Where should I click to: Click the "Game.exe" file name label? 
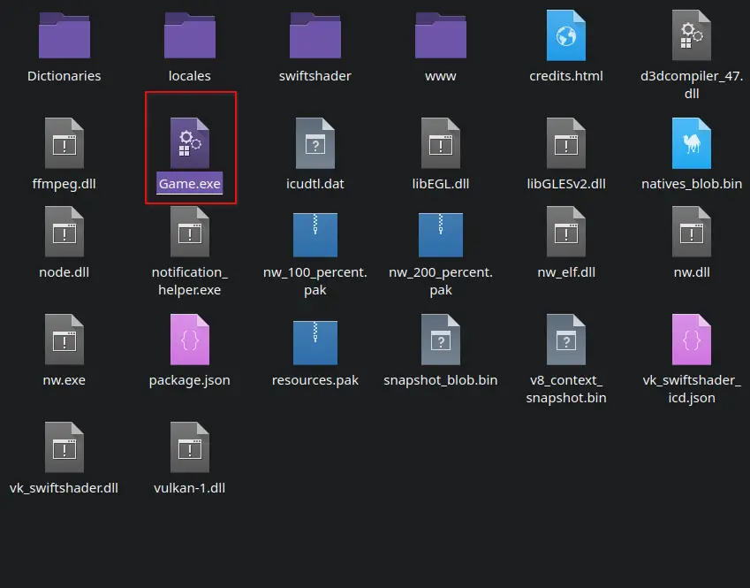click(x=189, y=183)
